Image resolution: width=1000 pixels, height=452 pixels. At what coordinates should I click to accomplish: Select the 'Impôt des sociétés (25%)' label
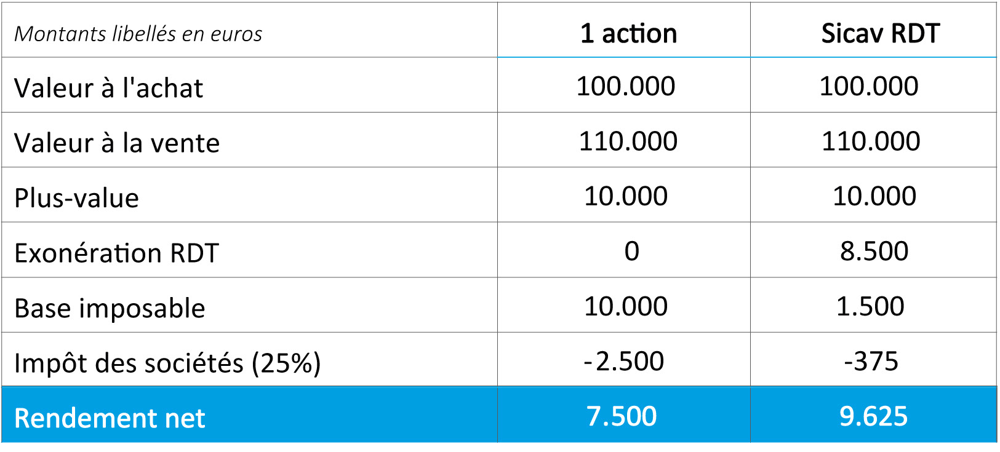[x=167, y=363]
